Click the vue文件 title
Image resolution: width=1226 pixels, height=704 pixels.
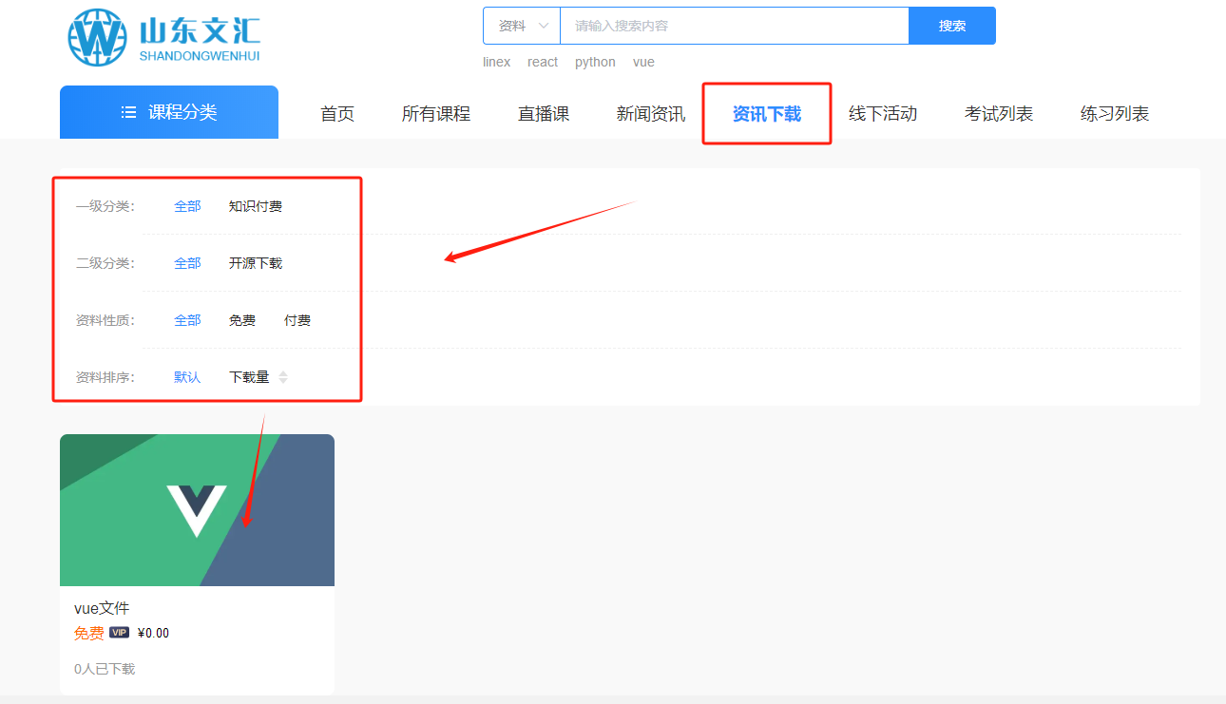102,609
